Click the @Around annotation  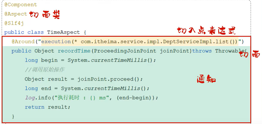click(x=23, y=41)
